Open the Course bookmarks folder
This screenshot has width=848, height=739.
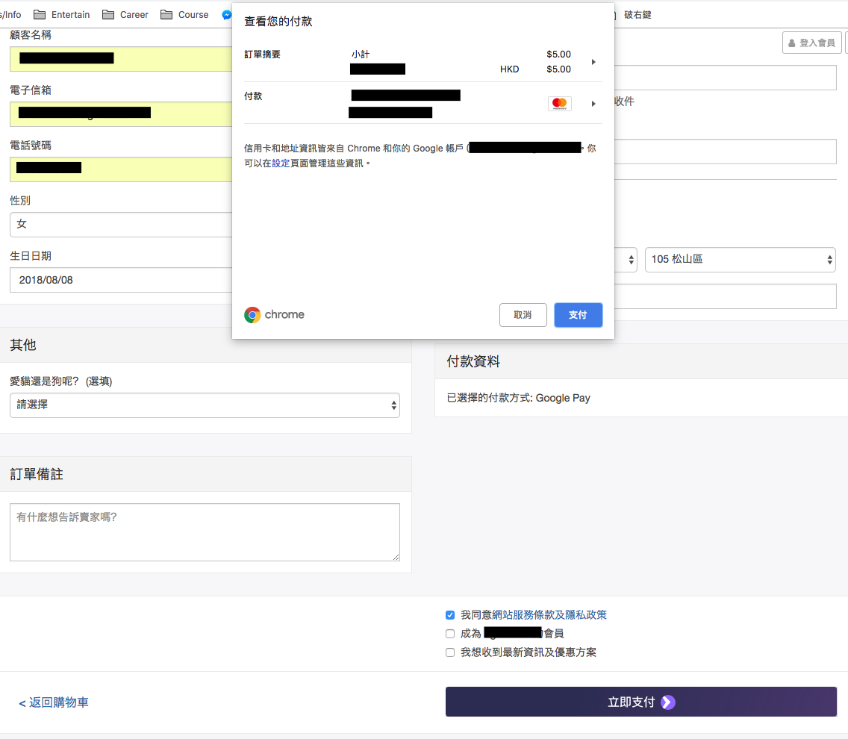pos(184,15)
